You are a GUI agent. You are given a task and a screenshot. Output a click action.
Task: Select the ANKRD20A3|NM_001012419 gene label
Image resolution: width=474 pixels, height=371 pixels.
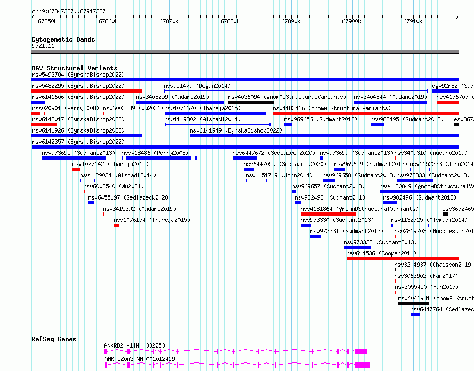(x=140, y=359)
